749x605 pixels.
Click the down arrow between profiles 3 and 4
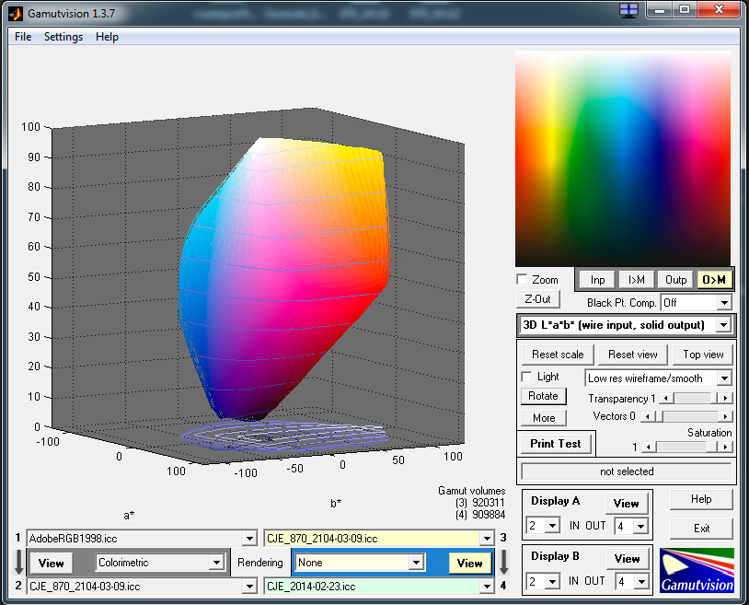coord(503,562)
